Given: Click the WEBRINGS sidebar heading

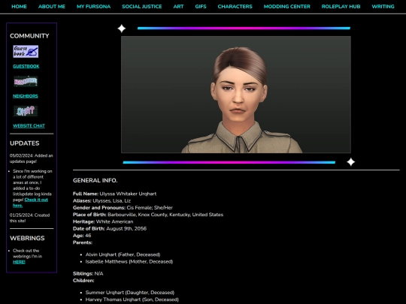Looking at the screenshot, I should [x=27, y=239].
